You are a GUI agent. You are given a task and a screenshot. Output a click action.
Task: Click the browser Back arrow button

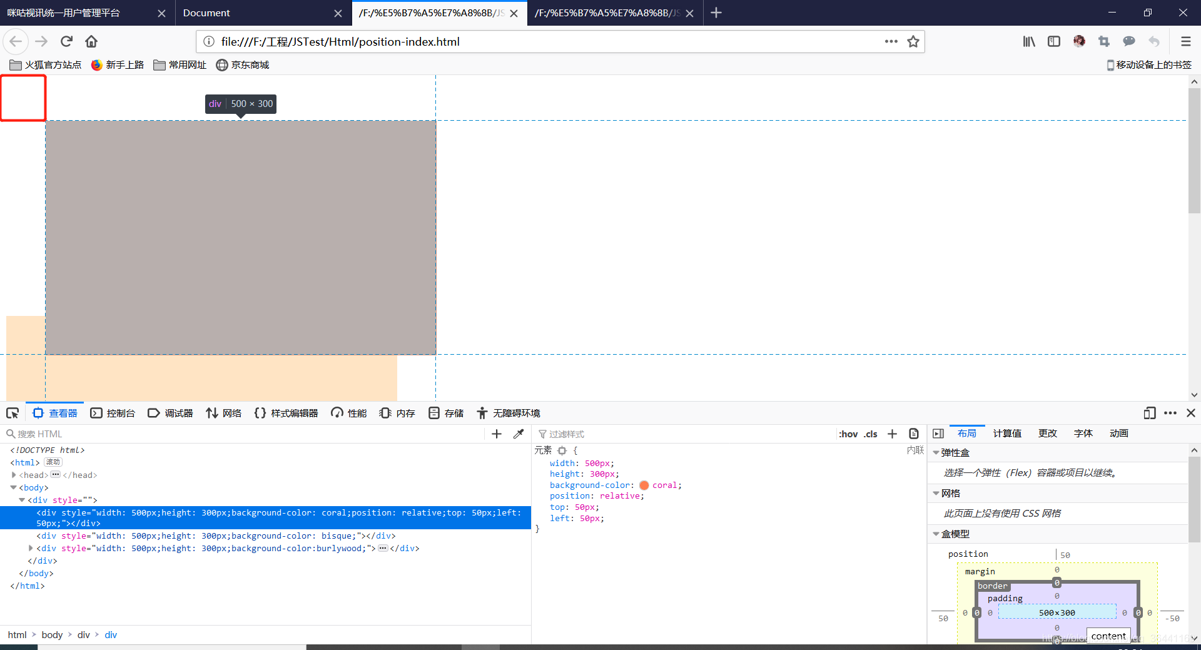tap(16, 41)
